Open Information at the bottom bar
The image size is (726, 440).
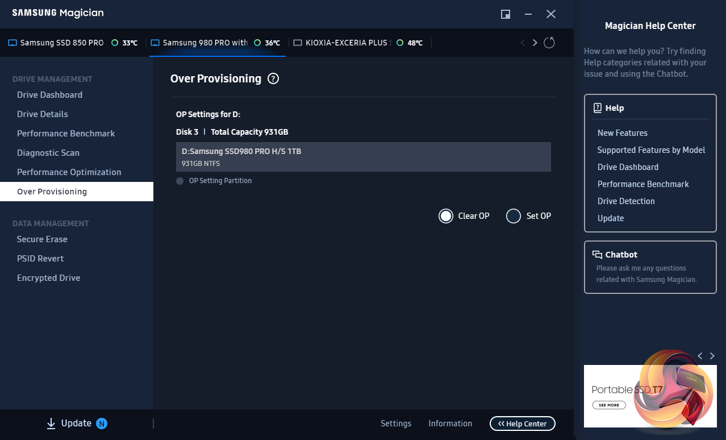450,424
